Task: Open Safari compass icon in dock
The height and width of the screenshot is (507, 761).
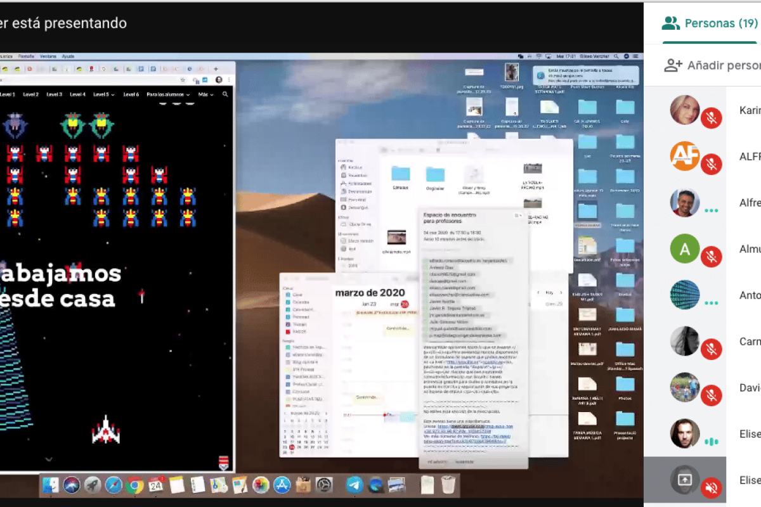Action: 114,485
